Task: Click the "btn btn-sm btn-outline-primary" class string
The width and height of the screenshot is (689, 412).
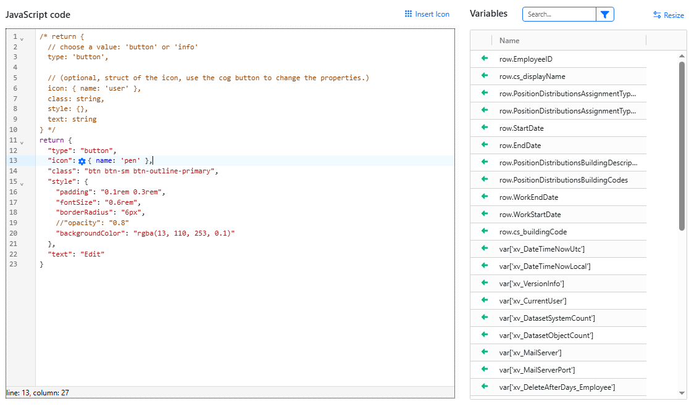Action: (149, 171)
